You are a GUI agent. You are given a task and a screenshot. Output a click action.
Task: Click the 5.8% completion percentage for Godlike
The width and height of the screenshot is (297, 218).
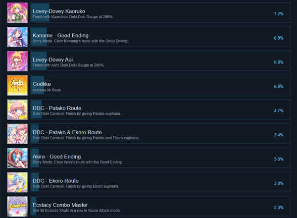coord(279,86)
